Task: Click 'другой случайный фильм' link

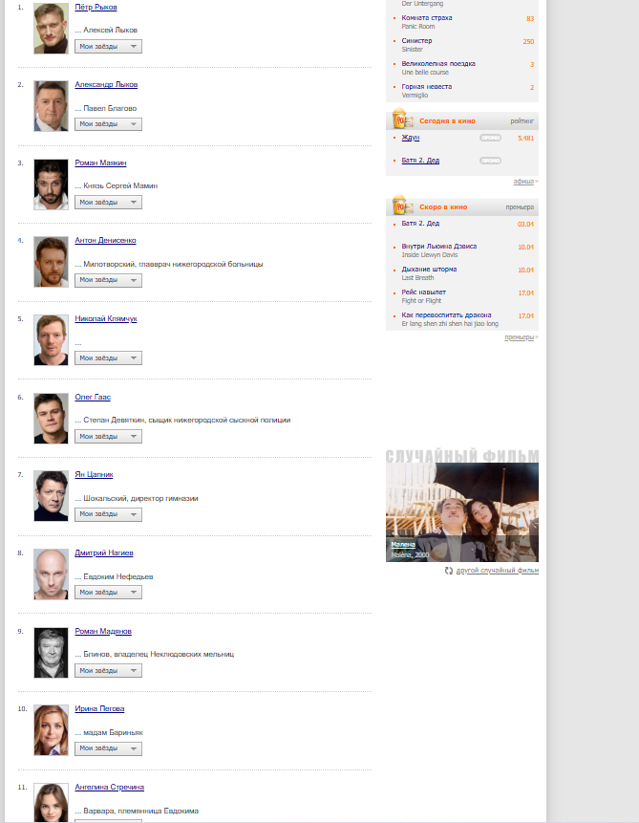Action: [x=498, y=571]
